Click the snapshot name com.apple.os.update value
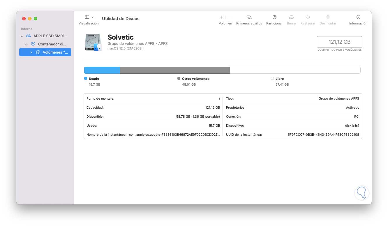The image size is (388, 226). click(x=174, y=135)
